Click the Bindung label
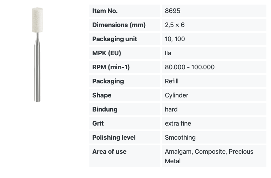This screenshot has height=178, width=271. pyautogui.click(x=105, y=109)
